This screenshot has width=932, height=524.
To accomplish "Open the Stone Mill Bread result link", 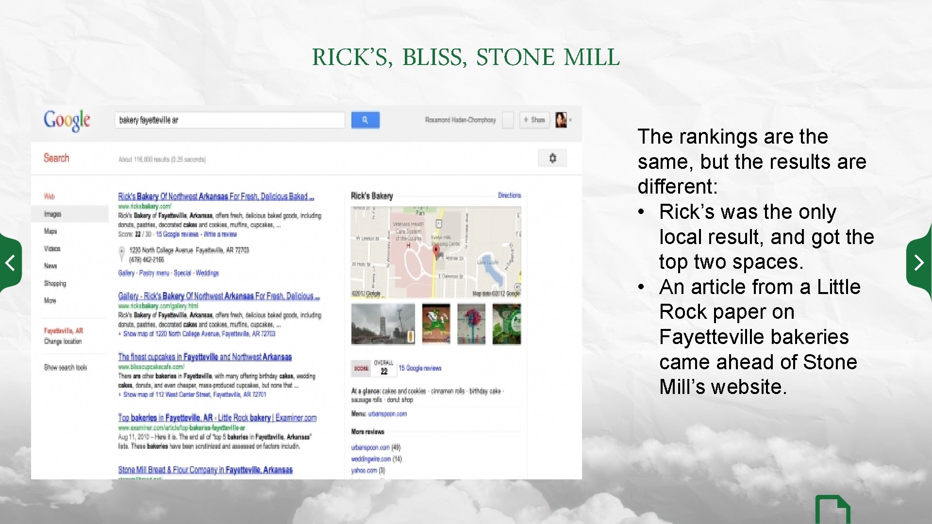I will [205, 470].
